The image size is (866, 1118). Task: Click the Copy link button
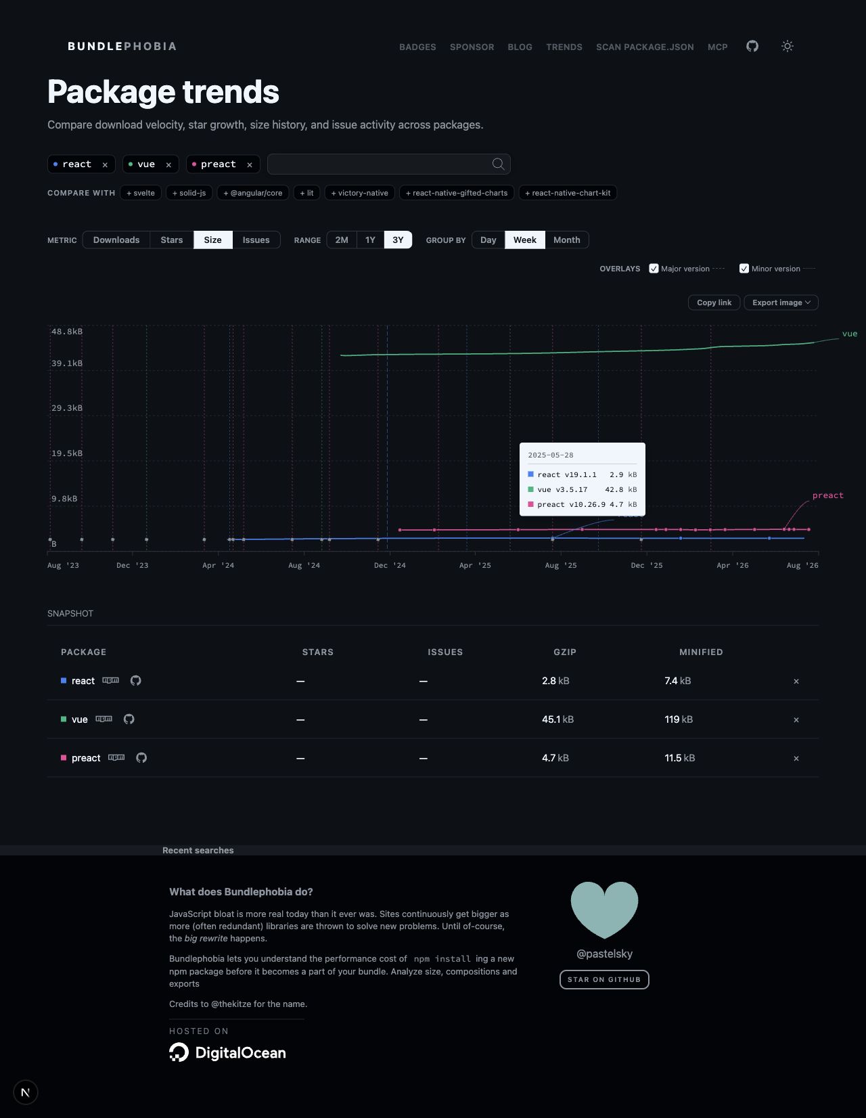pyautogui.click(x=714, y=303)
